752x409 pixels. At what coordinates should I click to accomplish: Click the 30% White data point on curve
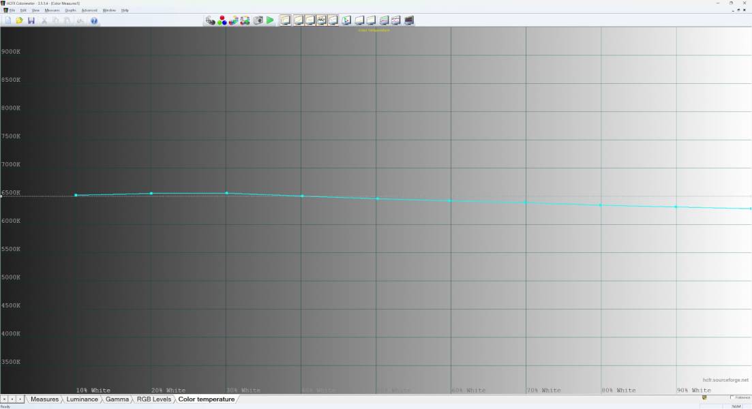pos(226,193)
